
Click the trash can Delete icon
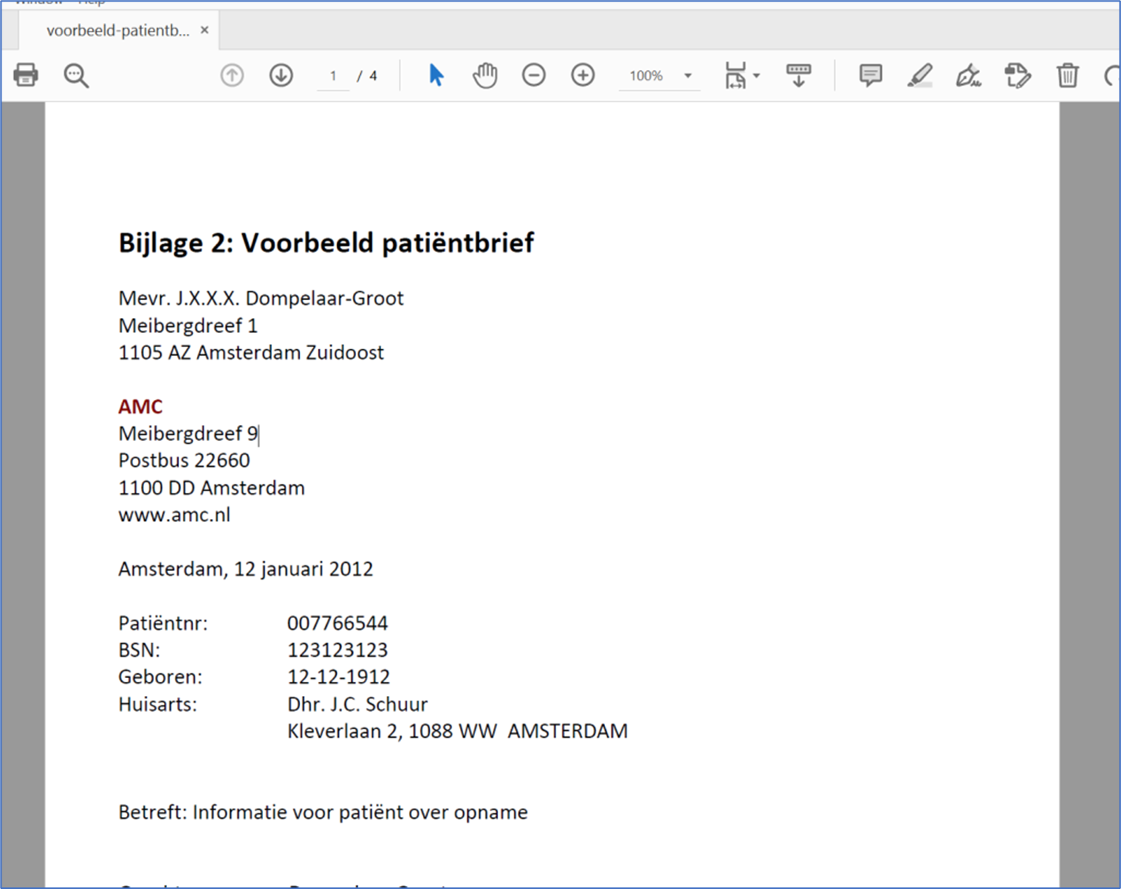tap(1067, 76)
